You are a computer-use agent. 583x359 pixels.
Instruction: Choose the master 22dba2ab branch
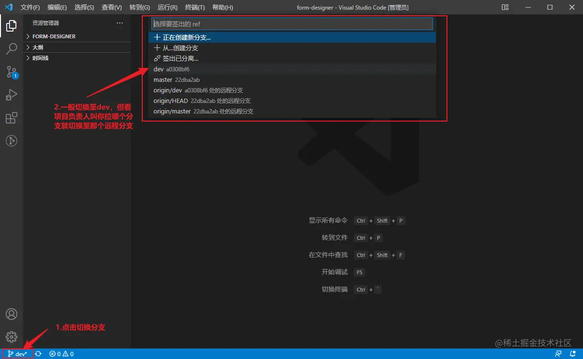[292, 79]
